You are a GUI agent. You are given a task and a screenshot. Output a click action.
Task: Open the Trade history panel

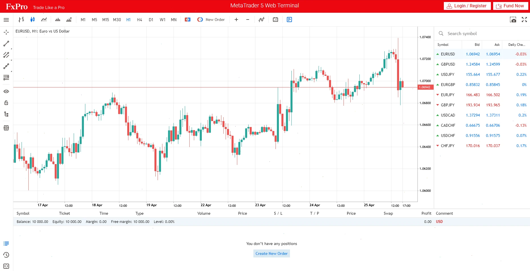(x=6, y=255)
